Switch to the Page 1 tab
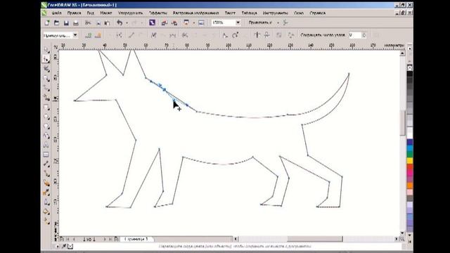Viewport: 450px width, 253px height. click(136, 239)
